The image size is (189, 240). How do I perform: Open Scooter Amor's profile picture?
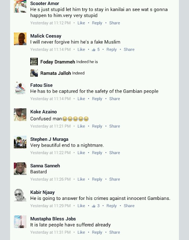click(20, 6)
